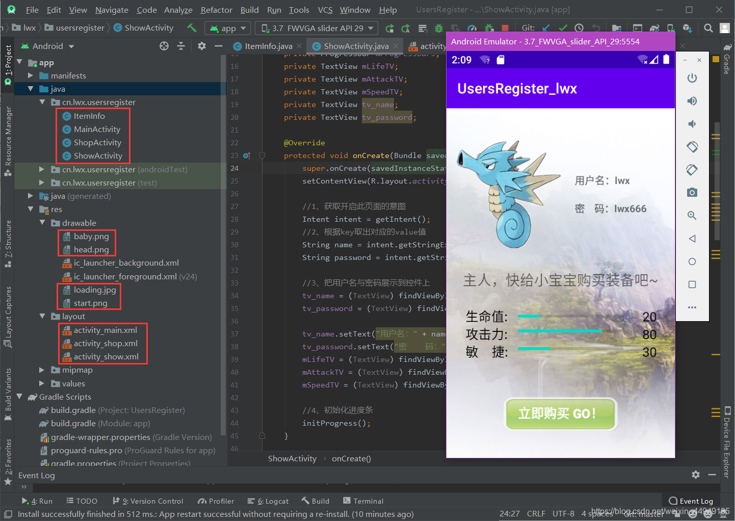Switch to the ItemInfo.java tab

coord(268,46)
